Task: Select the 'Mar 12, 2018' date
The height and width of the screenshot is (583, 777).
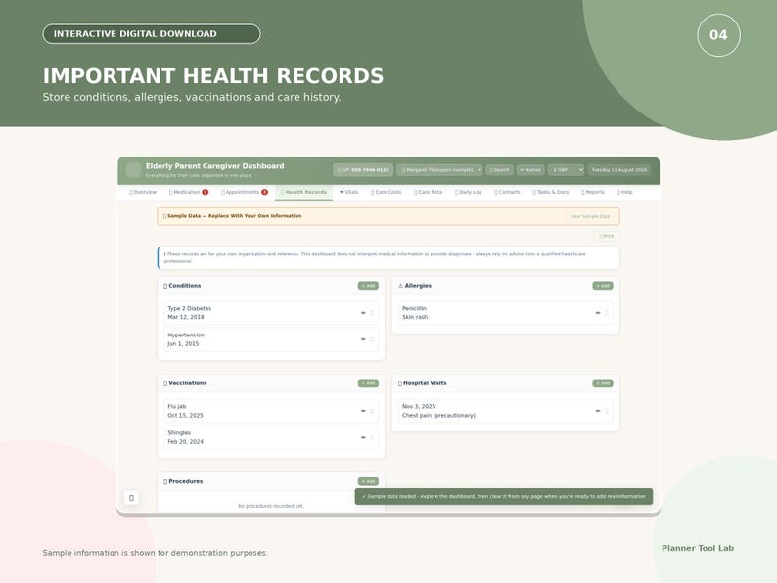Action: 185,317
